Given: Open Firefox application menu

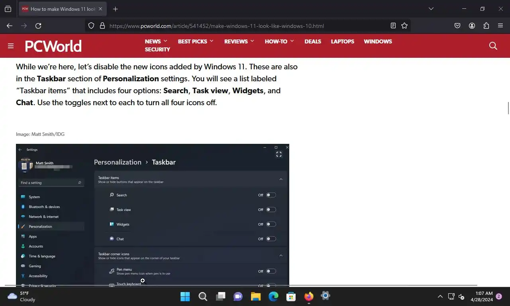Looking at the screenshot, I should pos(500,25).
